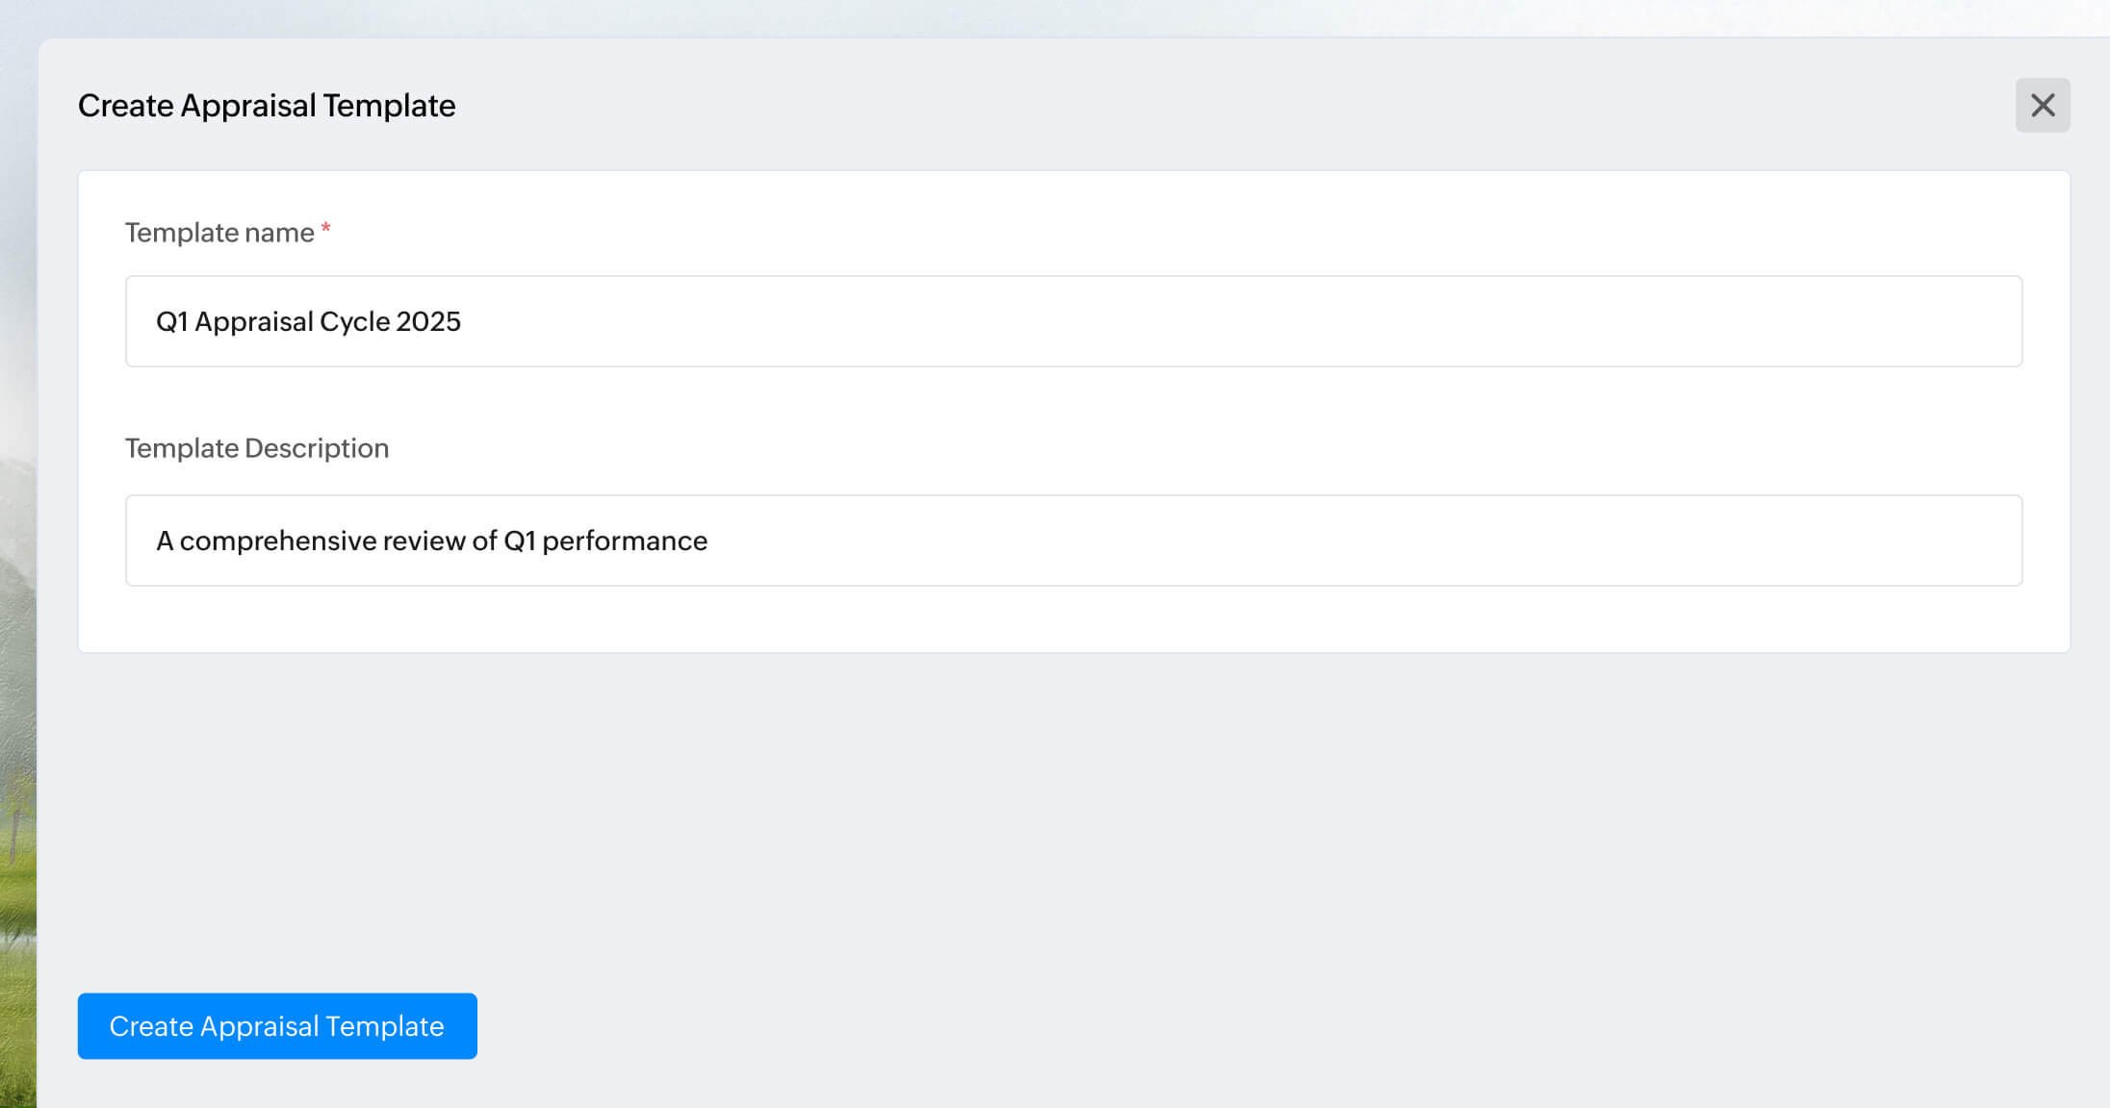
Task: Place cursor on "Q1" in the template name
Action: pos(171,321)
